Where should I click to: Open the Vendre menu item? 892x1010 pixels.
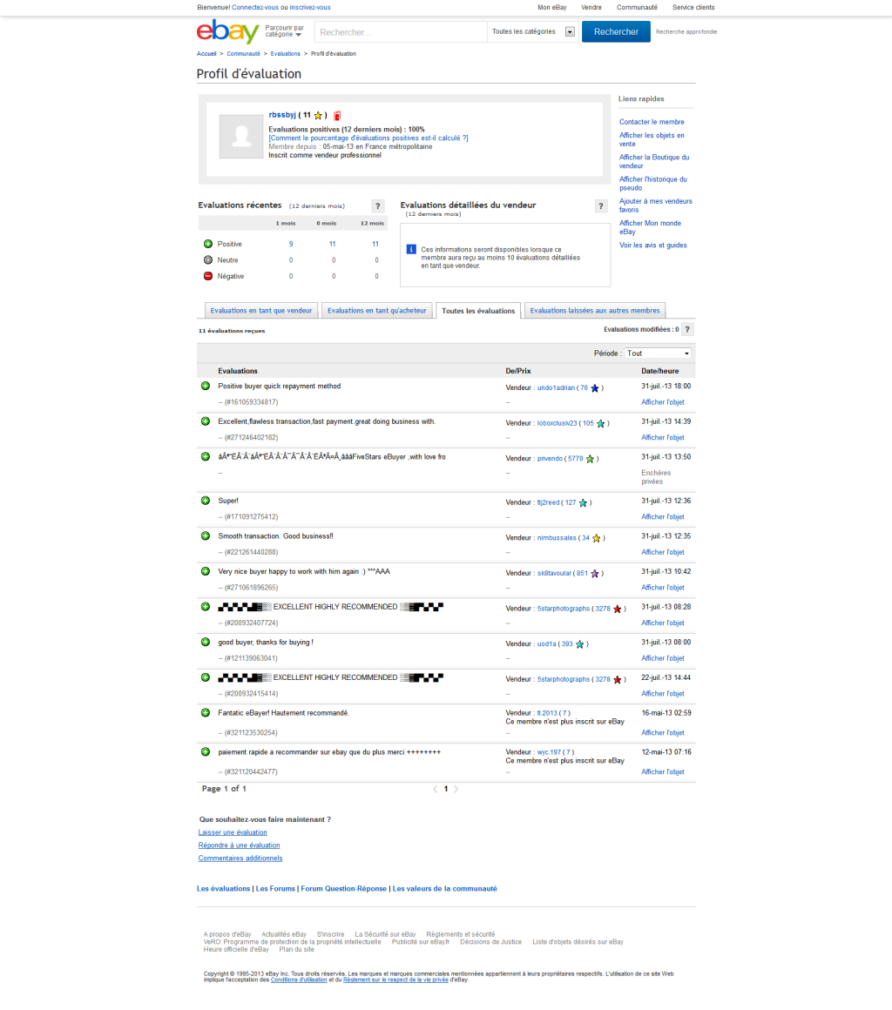591,8
